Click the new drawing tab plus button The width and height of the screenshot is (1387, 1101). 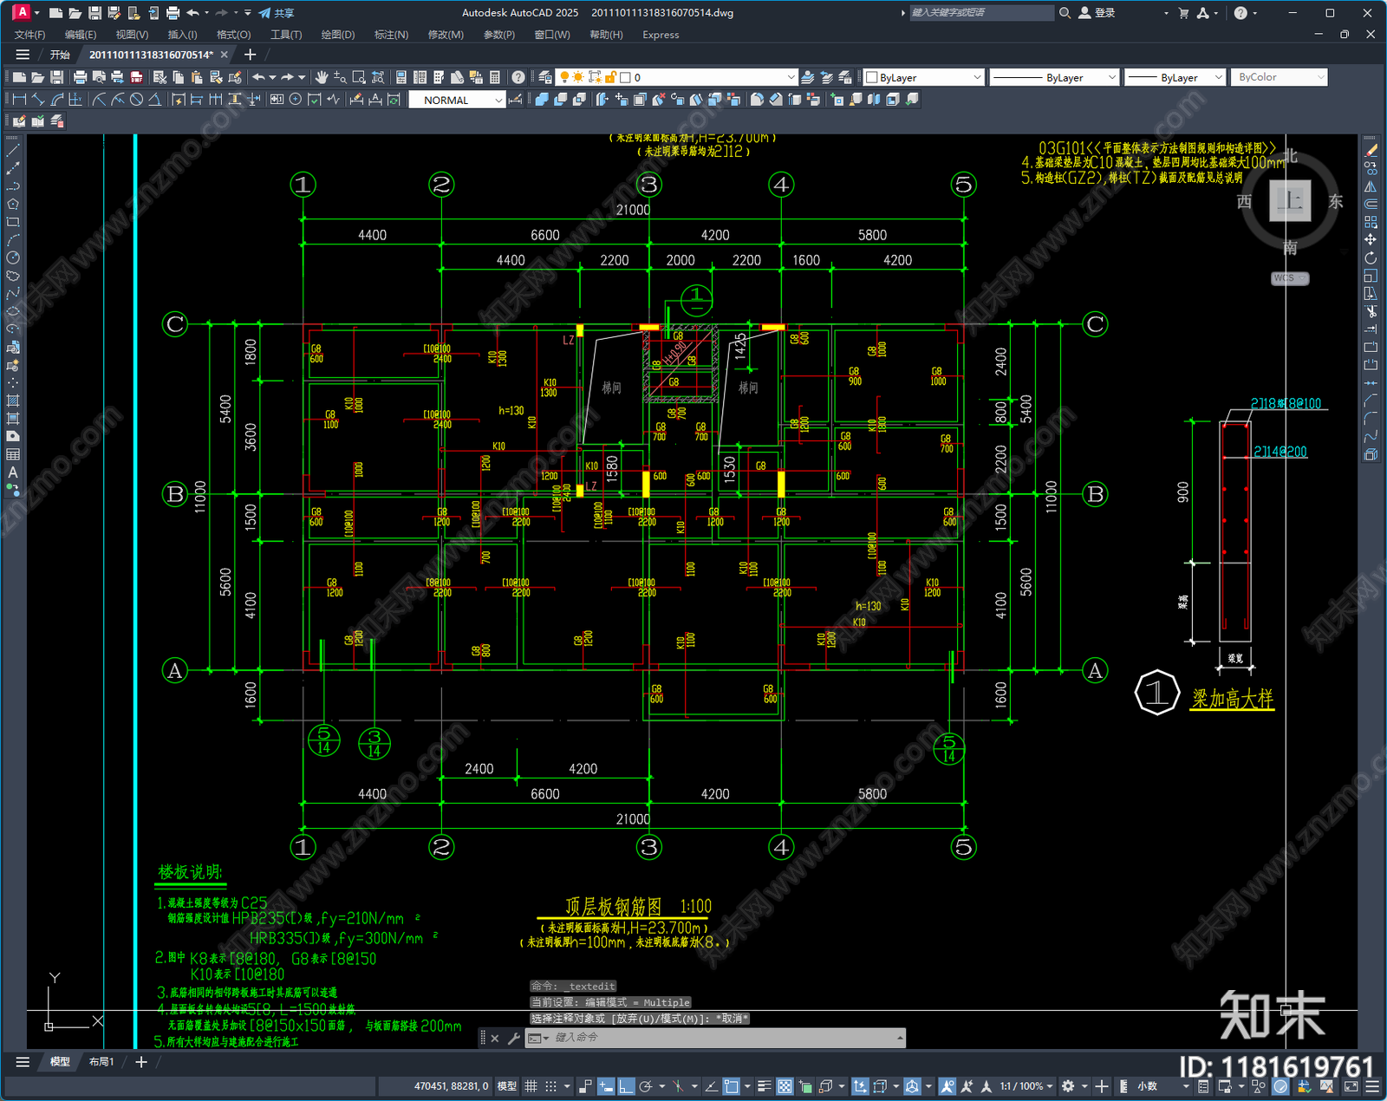[x=251, y=55]
